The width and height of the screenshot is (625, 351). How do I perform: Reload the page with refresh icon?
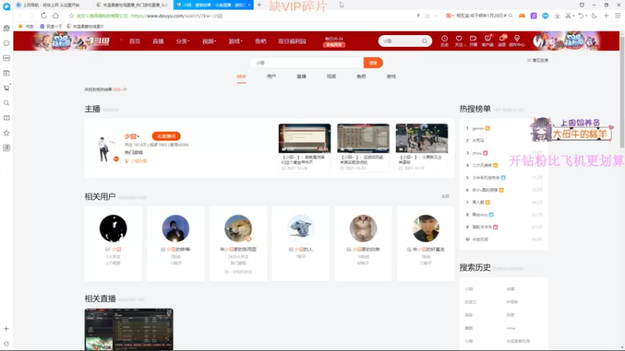tap(44, 16)
